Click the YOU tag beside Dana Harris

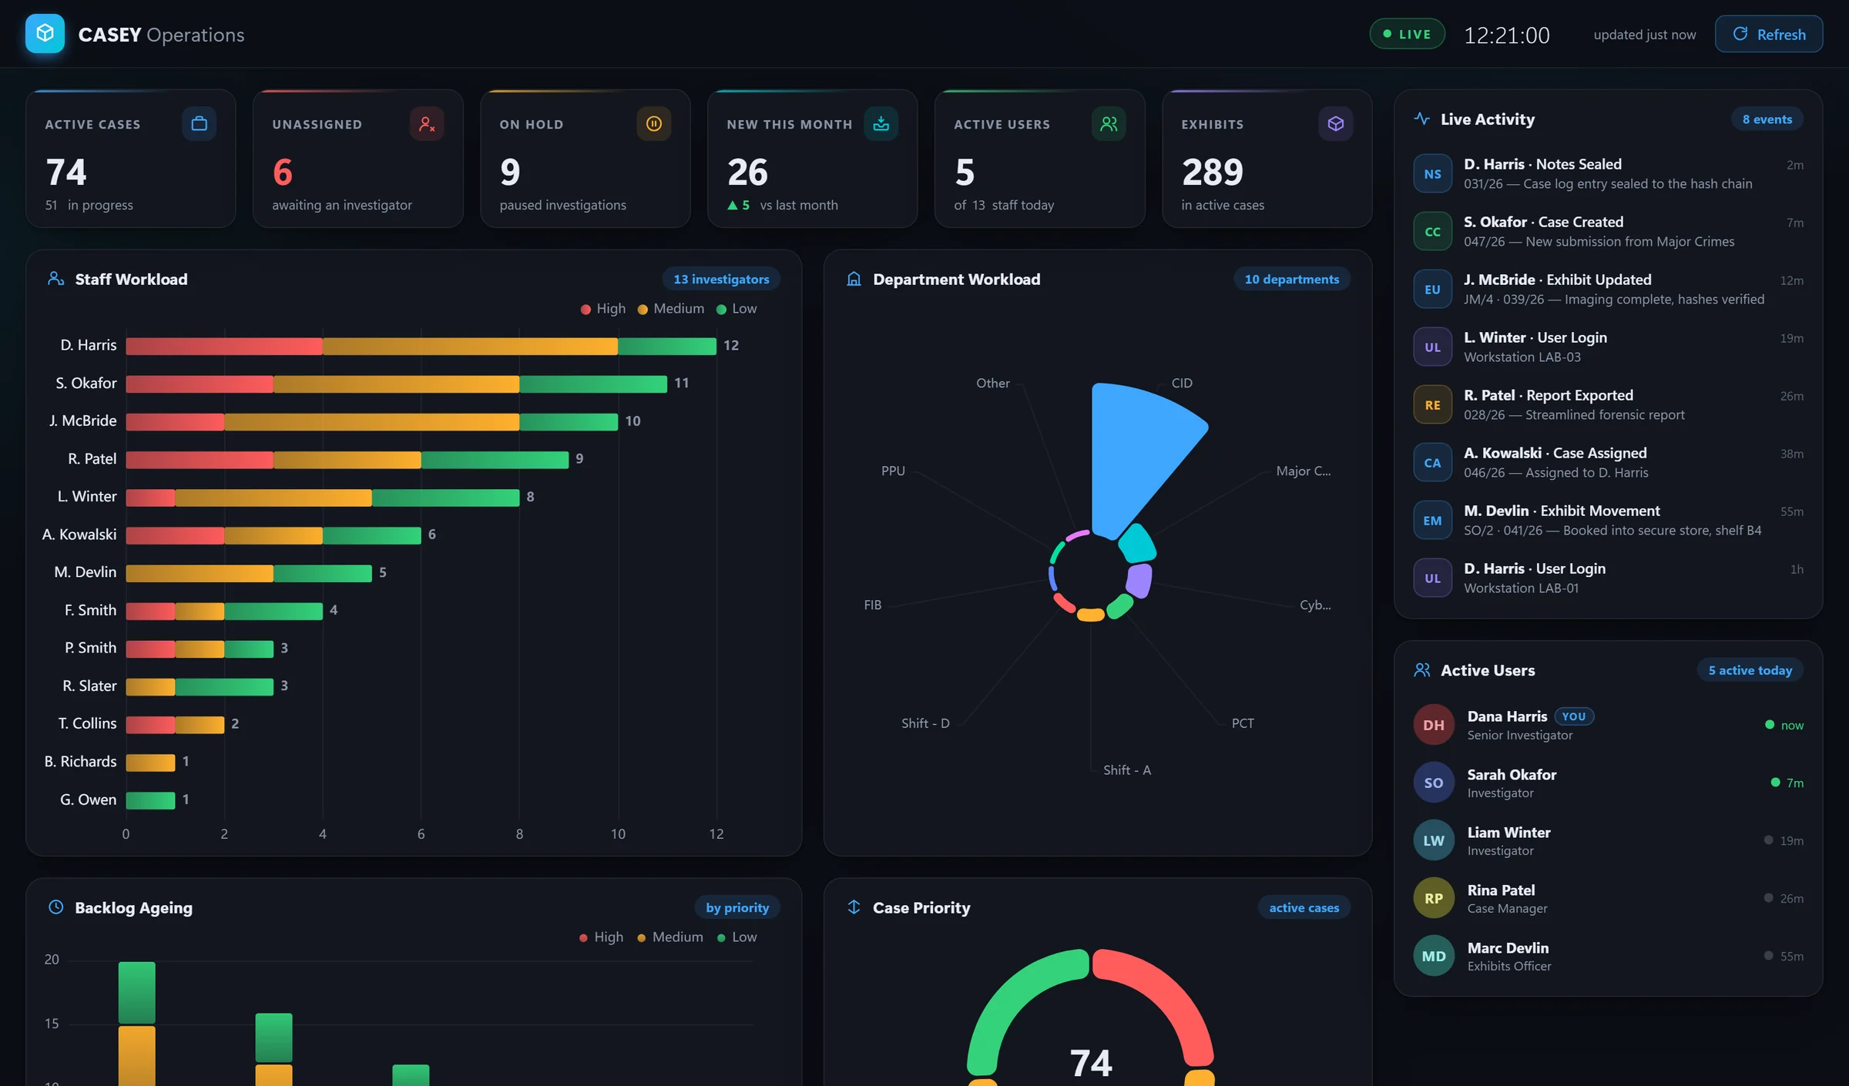(x=1574, y=716)
